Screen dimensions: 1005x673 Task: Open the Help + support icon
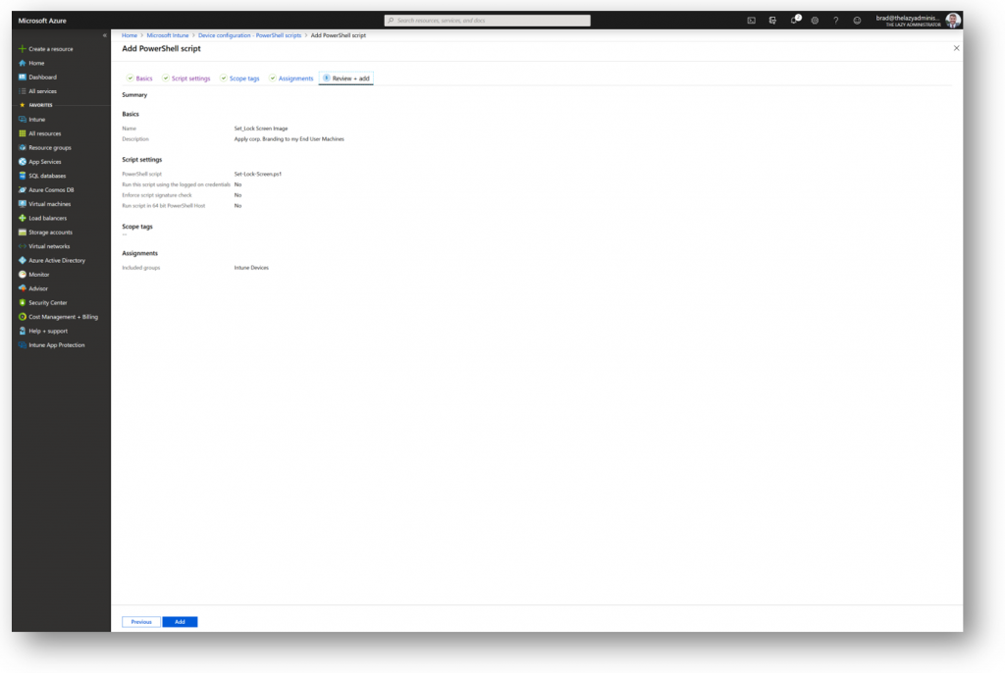[x=23, y=331]
